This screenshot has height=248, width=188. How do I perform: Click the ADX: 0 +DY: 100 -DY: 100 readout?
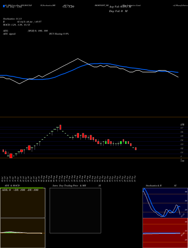coord(20,190)
